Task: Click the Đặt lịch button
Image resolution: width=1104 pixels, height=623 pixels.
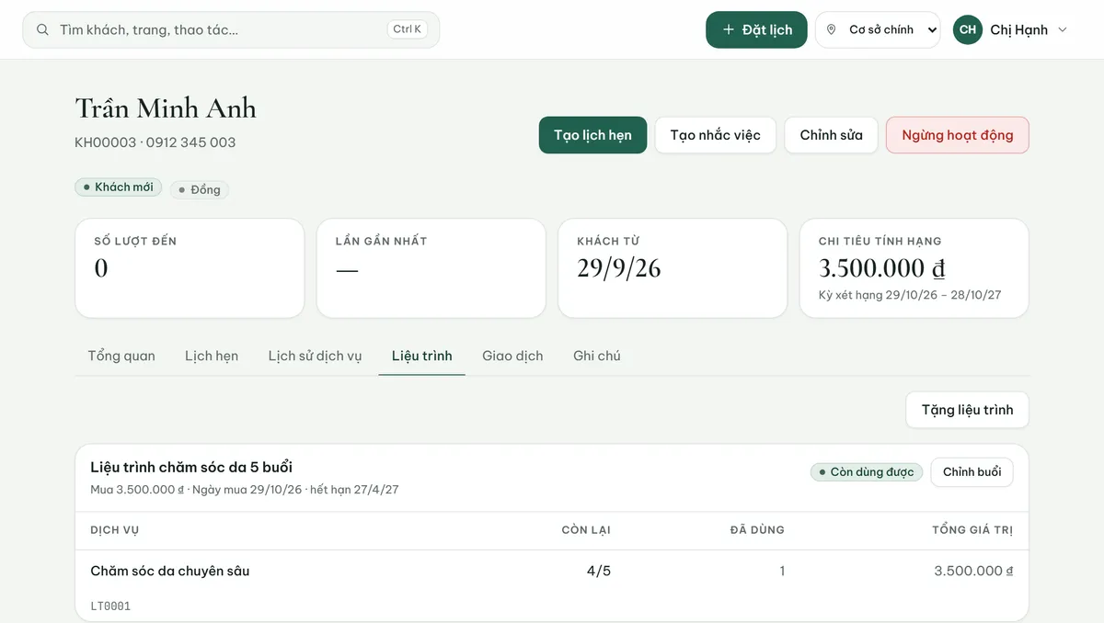Action: (x=756, y=29)
